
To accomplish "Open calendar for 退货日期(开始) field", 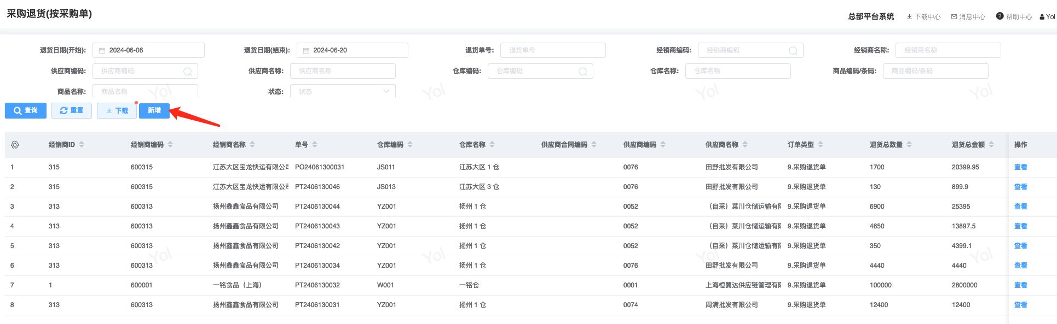I will (102, 50).
